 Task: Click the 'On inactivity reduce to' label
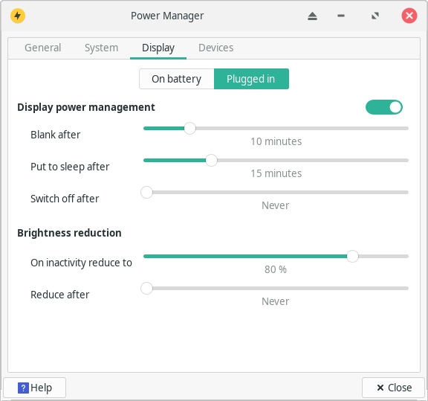(81, 263)
